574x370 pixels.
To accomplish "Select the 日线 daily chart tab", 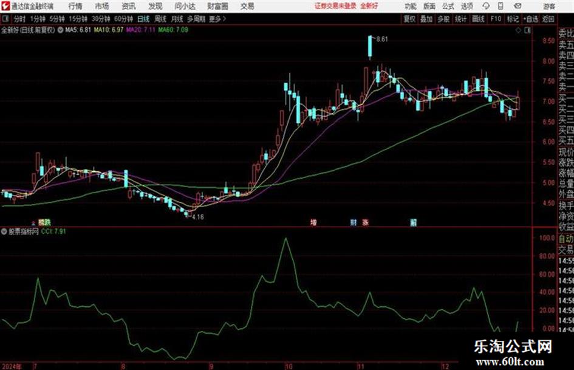I will click(143, 19).
